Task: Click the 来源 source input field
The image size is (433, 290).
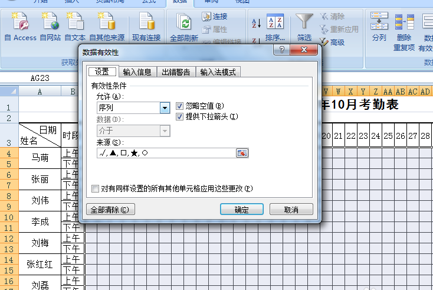Action: point(166,153)
